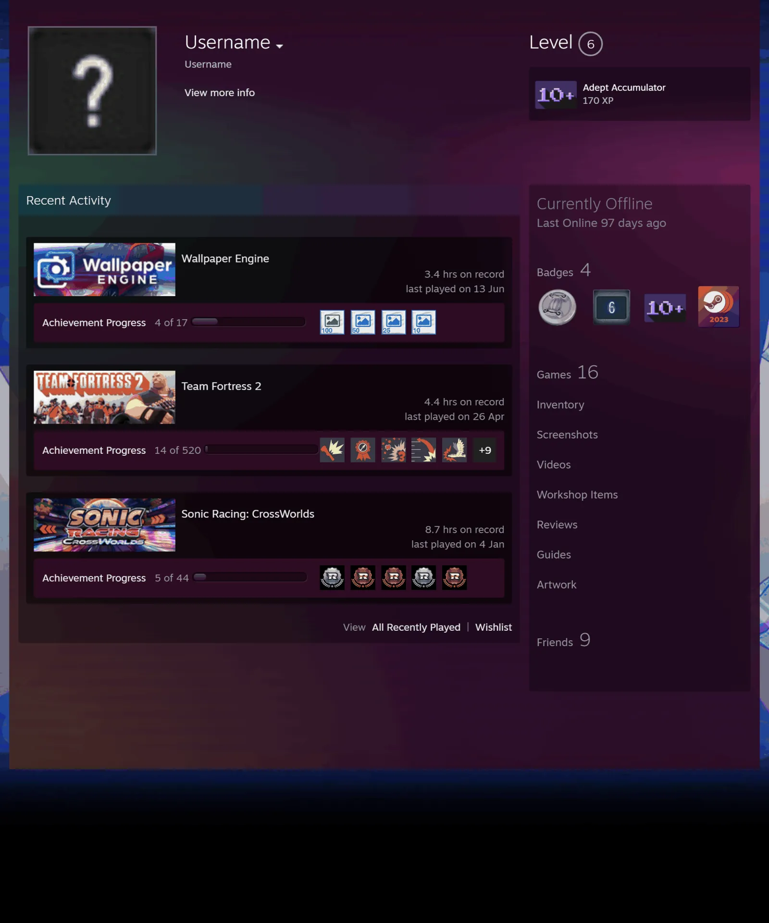Open Screenshots from the sidebar

pyautogui.click(x=567, y=435)
